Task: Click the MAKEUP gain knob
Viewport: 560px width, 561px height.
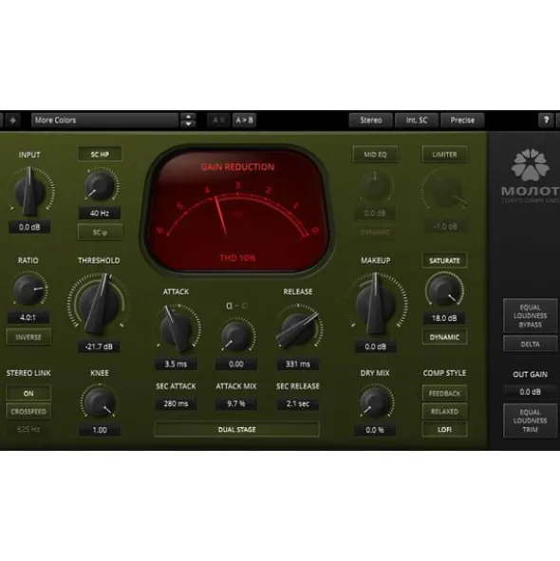Action: [375, 304]
